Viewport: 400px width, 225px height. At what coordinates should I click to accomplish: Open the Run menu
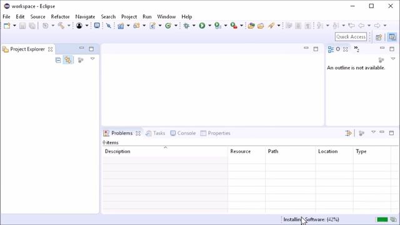(147, 17)
